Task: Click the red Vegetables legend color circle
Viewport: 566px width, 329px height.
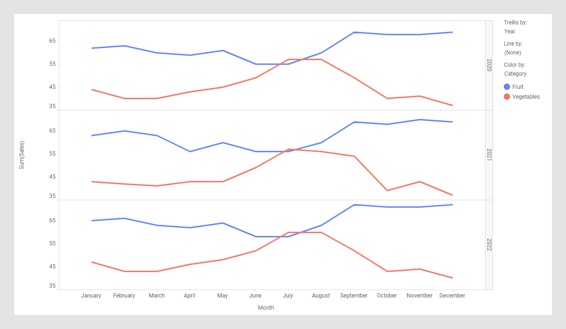Action: pyautogui.click(x=507, y=97)
